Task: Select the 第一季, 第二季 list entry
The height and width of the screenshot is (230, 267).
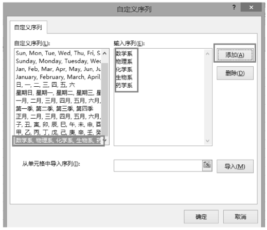Action: pyautogui.click(x=58, y=108)
